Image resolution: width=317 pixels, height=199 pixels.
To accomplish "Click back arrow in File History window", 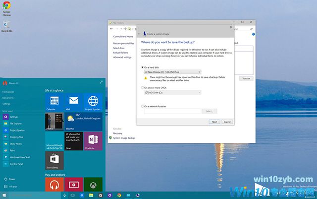I will pyautogui.click(x=111, y=29).
